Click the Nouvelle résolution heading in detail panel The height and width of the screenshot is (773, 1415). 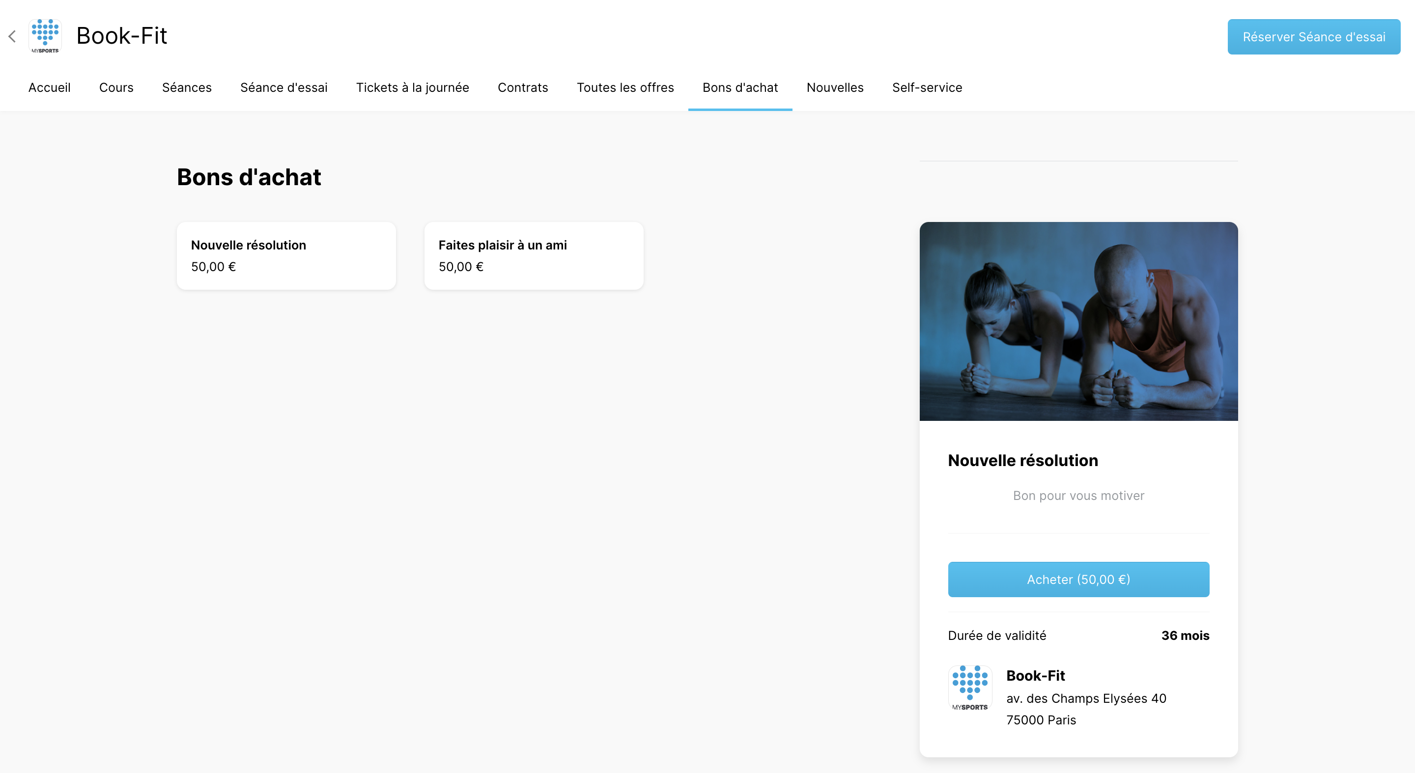click(1023, 460)
